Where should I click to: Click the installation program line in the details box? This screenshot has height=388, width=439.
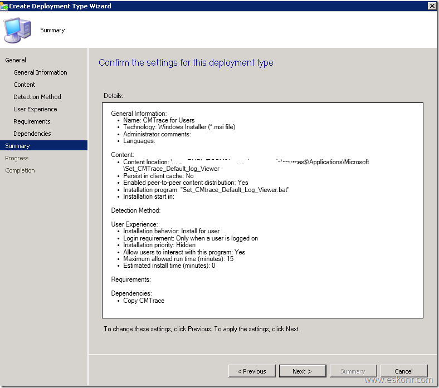[x=206, y=189]
